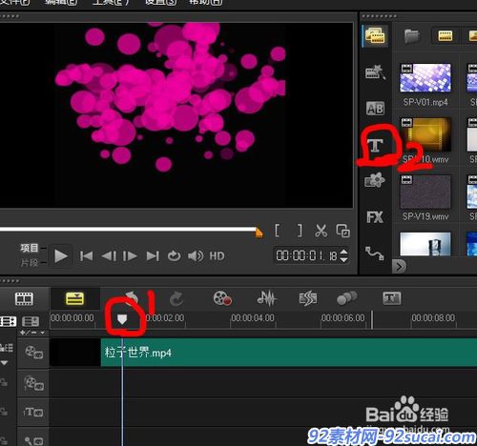Switch to Storyboard view
This screenshot has height=446, width=477.
pos(24,298)
